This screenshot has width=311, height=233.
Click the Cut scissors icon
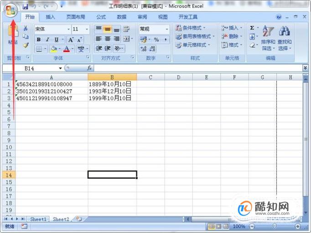click(x=26, y=28)
